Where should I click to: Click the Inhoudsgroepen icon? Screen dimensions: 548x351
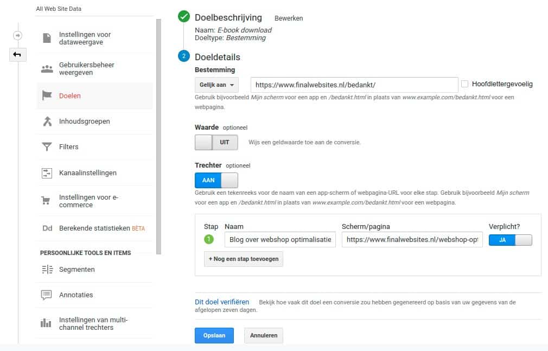47,121
